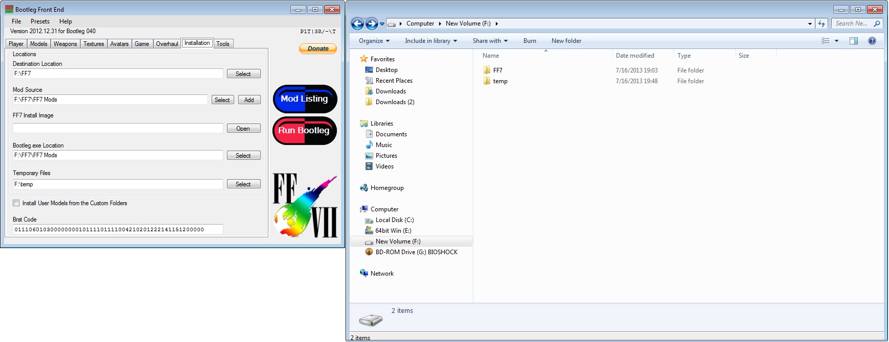Open the Presets menu
The width and height of the screenshot is (889, 342).
click(x=40, y=21)
